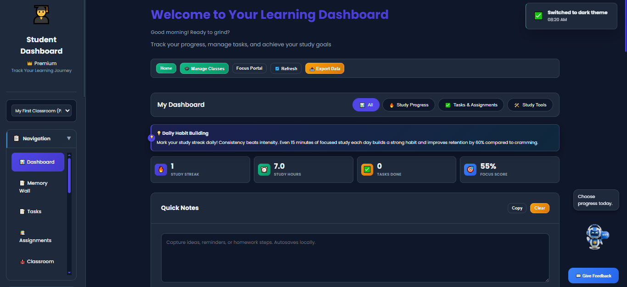Viewport: 627px width, 287px height.
Task: Click the timer icon on the Study Hours card
Action: tap(263, 169)
